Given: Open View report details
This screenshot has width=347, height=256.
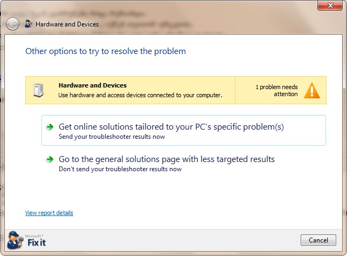Looking at the screenshot, I should point(49,213).
